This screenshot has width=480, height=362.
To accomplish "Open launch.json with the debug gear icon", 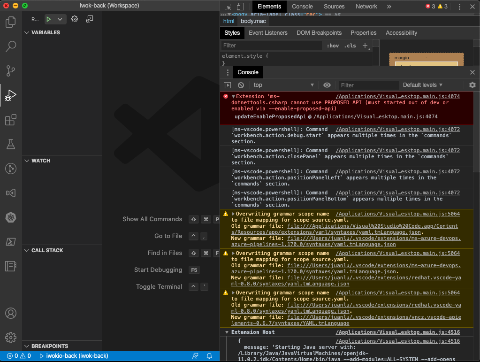I will coord(75,19).
